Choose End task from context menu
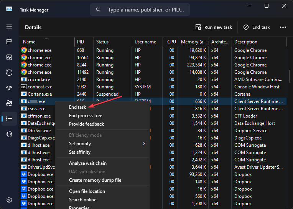 coord(77,107)
